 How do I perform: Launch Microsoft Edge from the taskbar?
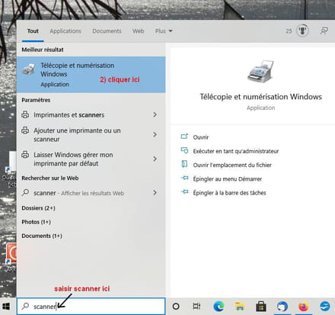[x=219, y=307]
